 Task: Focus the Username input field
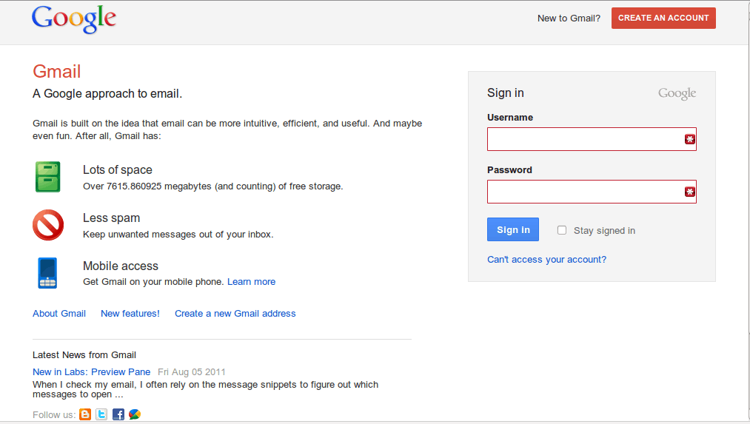592,139
